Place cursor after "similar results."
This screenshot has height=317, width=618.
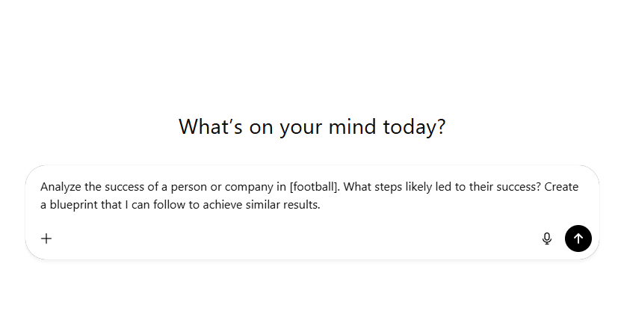pos(321,205)
